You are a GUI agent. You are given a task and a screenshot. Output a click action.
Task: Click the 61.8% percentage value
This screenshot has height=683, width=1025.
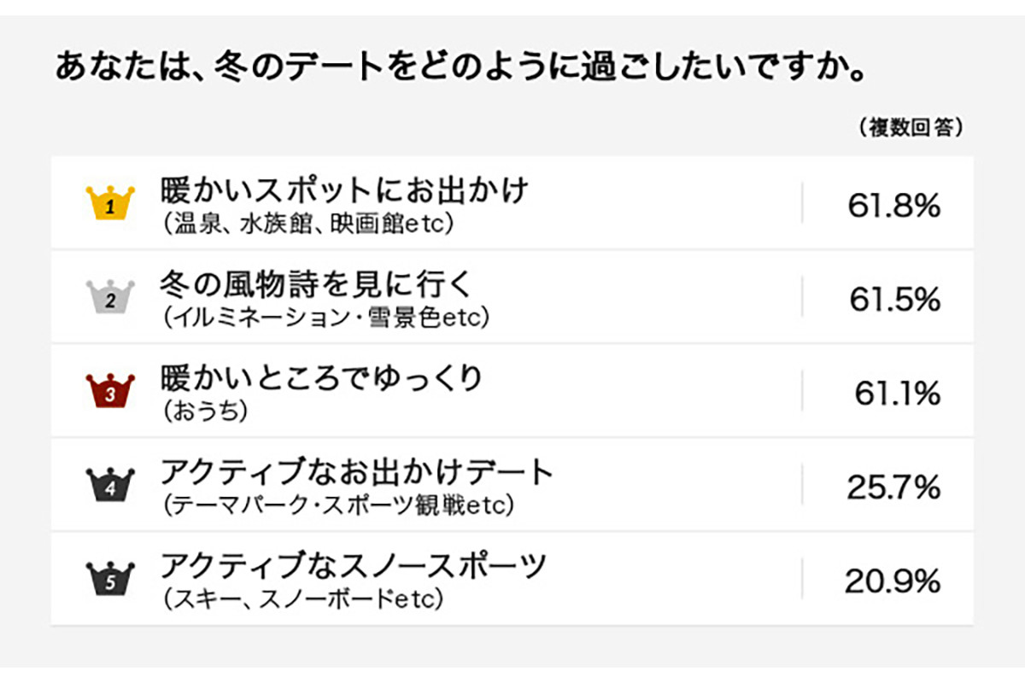pyautogui.click(x=893, y=206)
